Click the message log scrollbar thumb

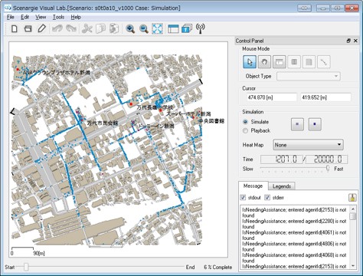(353, 216)
